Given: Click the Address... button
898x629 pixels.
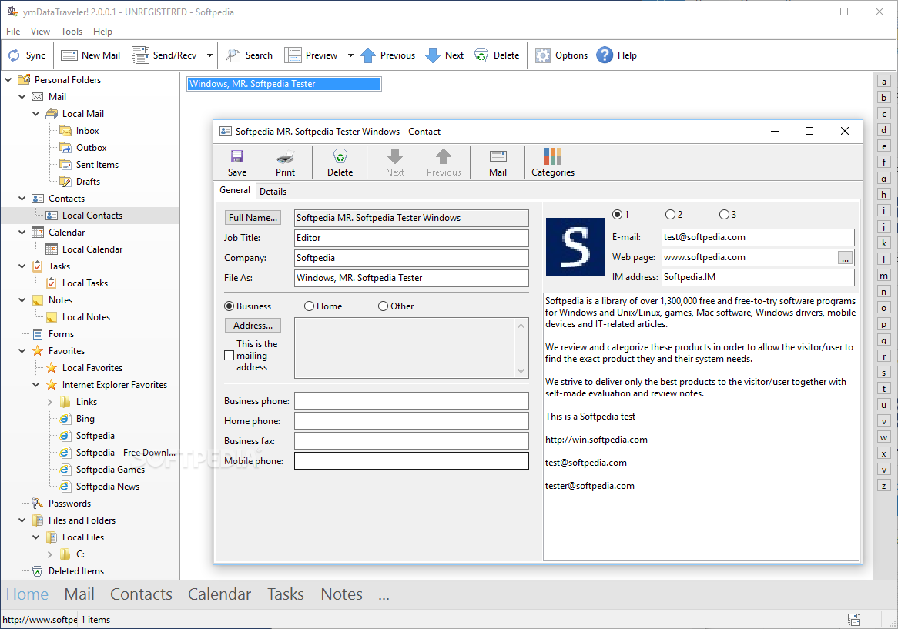Looking at the screenshot, I should tap(253, 326).
